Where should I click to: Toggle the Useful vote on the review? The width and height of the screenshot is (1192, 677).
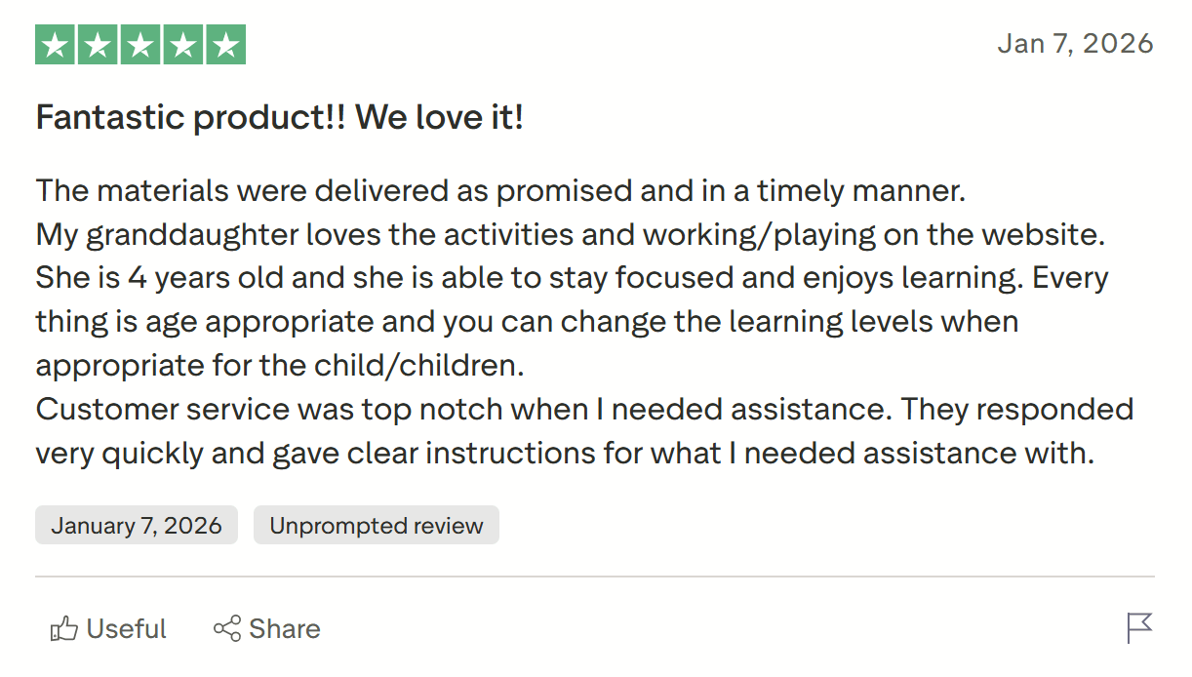coord(107,628)
